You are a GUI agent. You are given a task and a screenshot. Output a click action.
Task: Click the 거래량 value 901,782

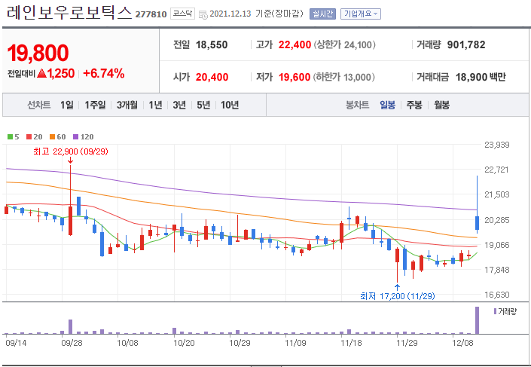[466, 44]
